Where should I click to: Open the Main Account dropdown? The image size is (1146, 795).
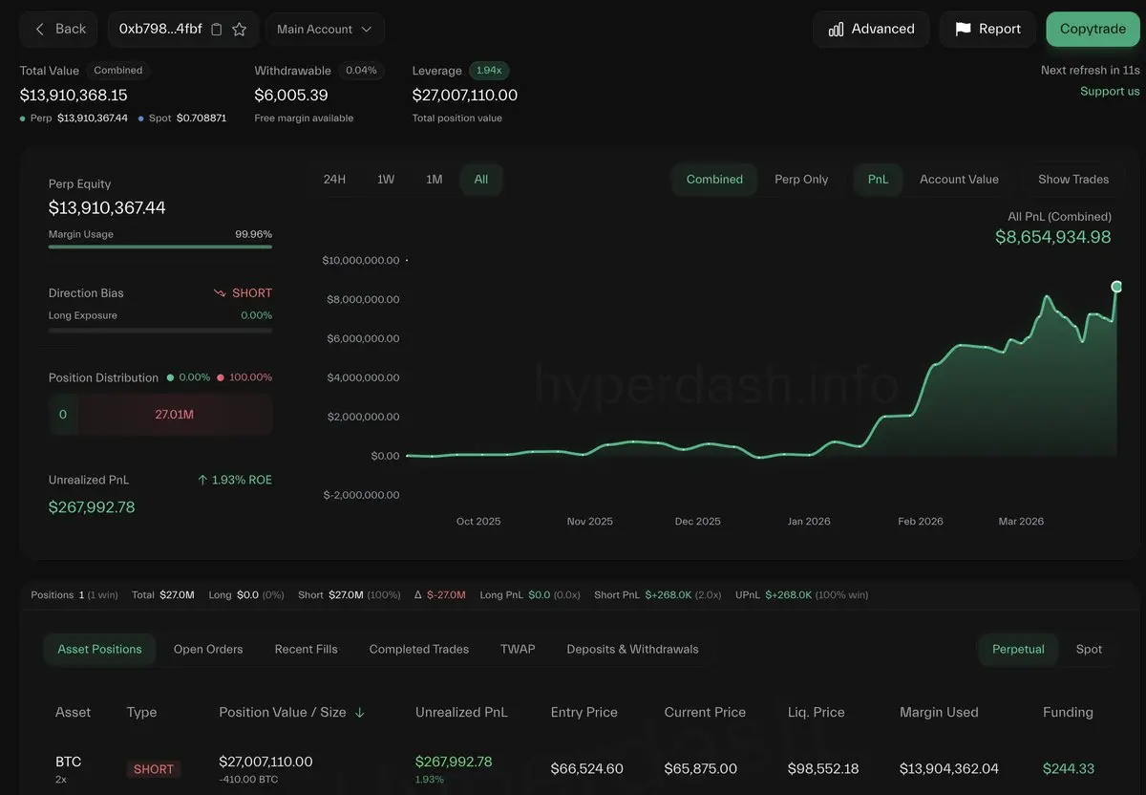point(325,30)
